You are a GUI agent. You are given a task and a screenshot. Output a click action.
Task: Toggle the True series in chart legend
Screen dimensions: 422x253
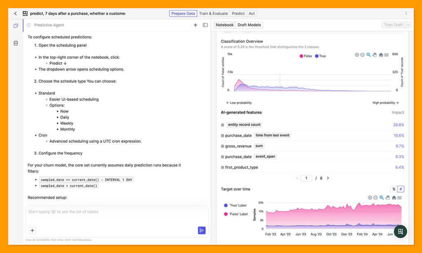(321, 56)
